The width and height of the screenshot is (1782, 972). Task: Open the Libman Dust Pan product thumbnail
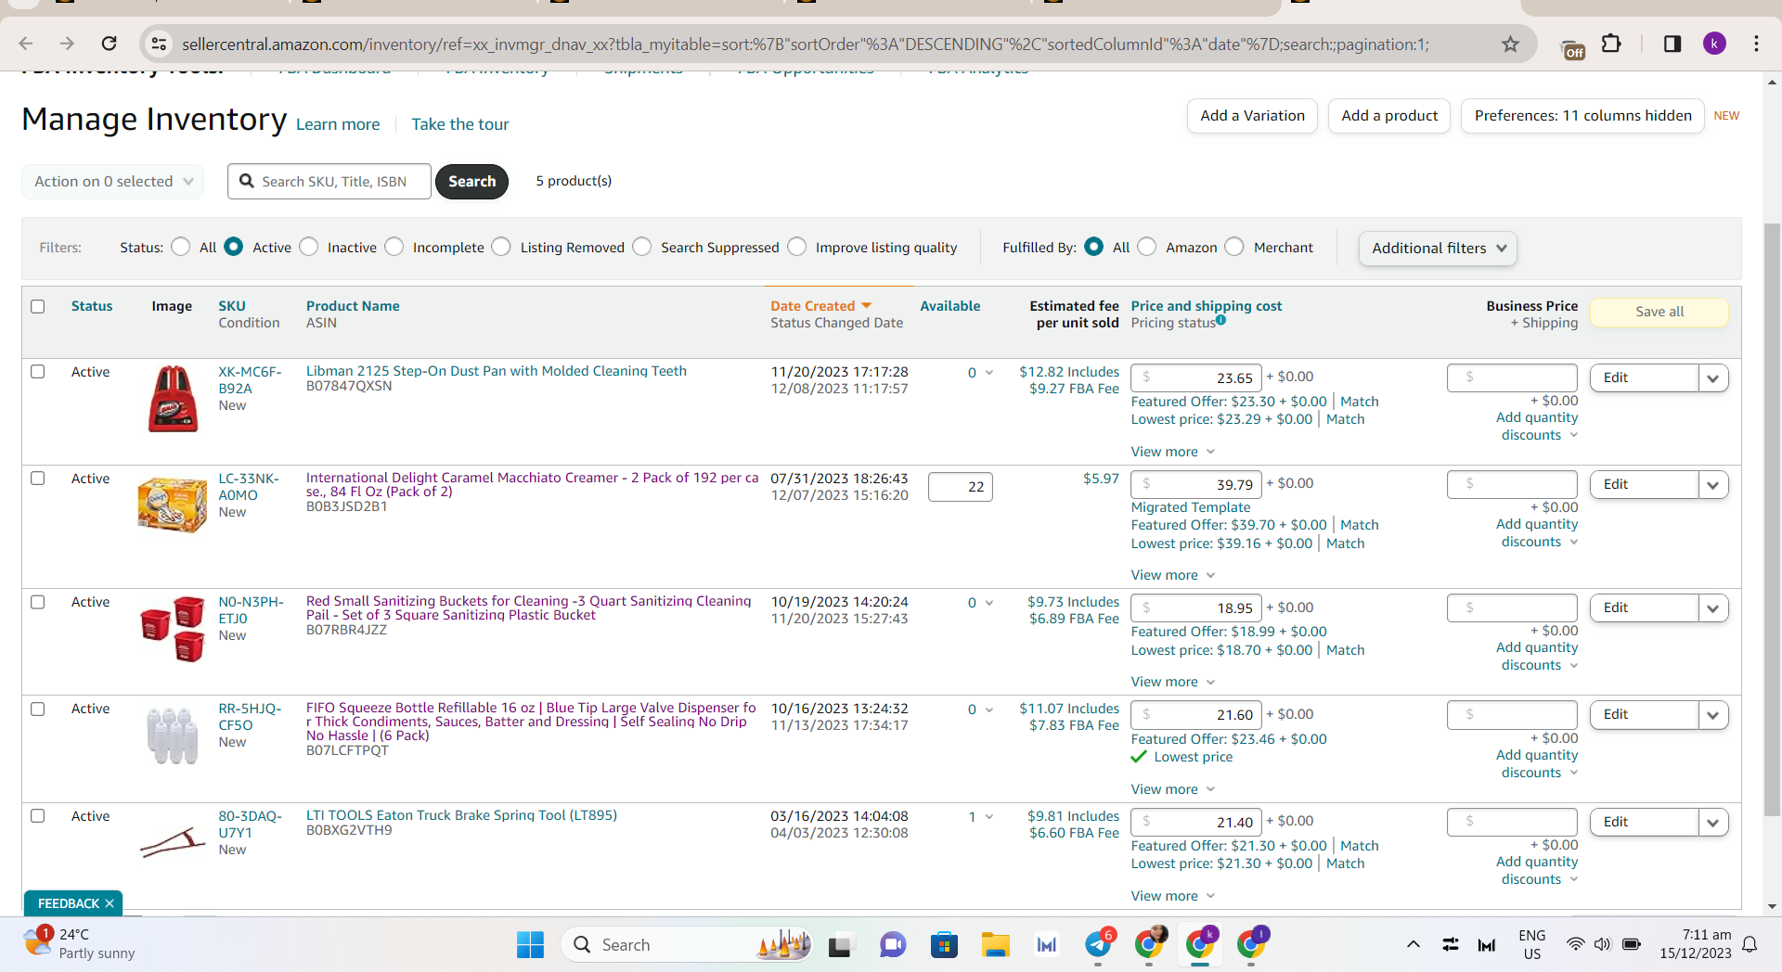(173, 399)
